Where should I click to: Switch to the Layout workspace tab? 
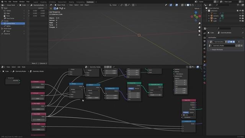click(x=36, y=2)
